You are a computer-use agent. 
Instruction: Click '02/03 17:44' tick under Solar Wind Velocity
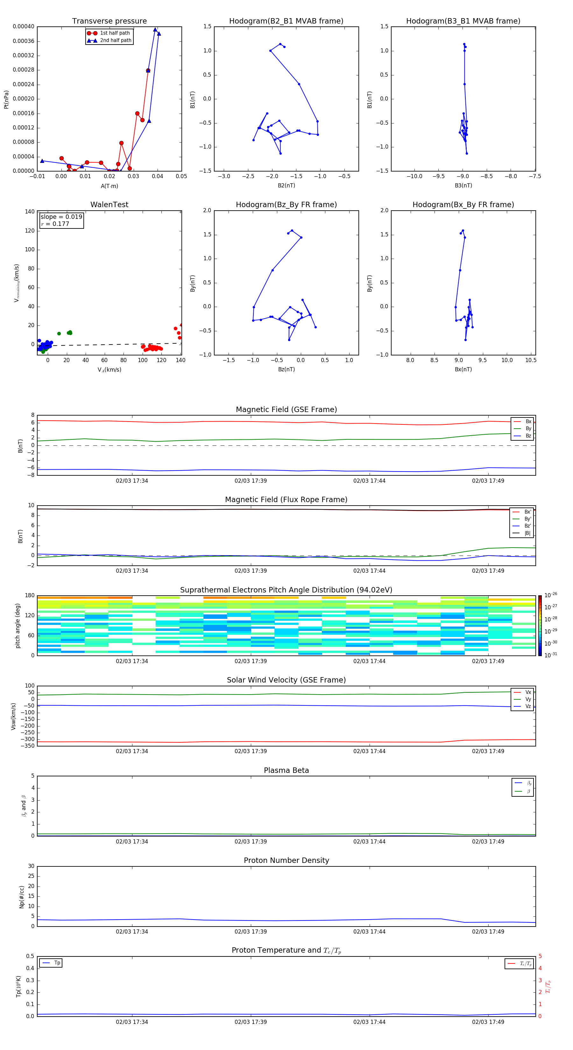[x=369, y=751]
